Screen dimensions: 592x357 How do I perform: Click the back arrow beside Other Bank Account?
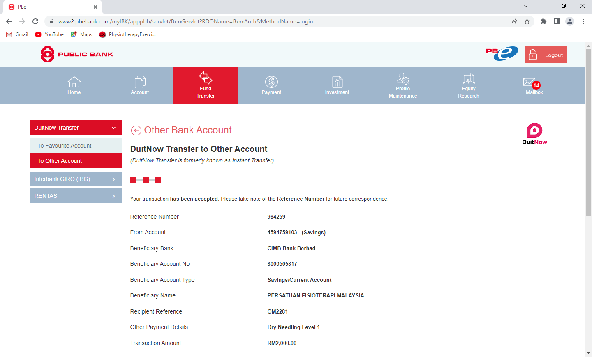(136, 130)
